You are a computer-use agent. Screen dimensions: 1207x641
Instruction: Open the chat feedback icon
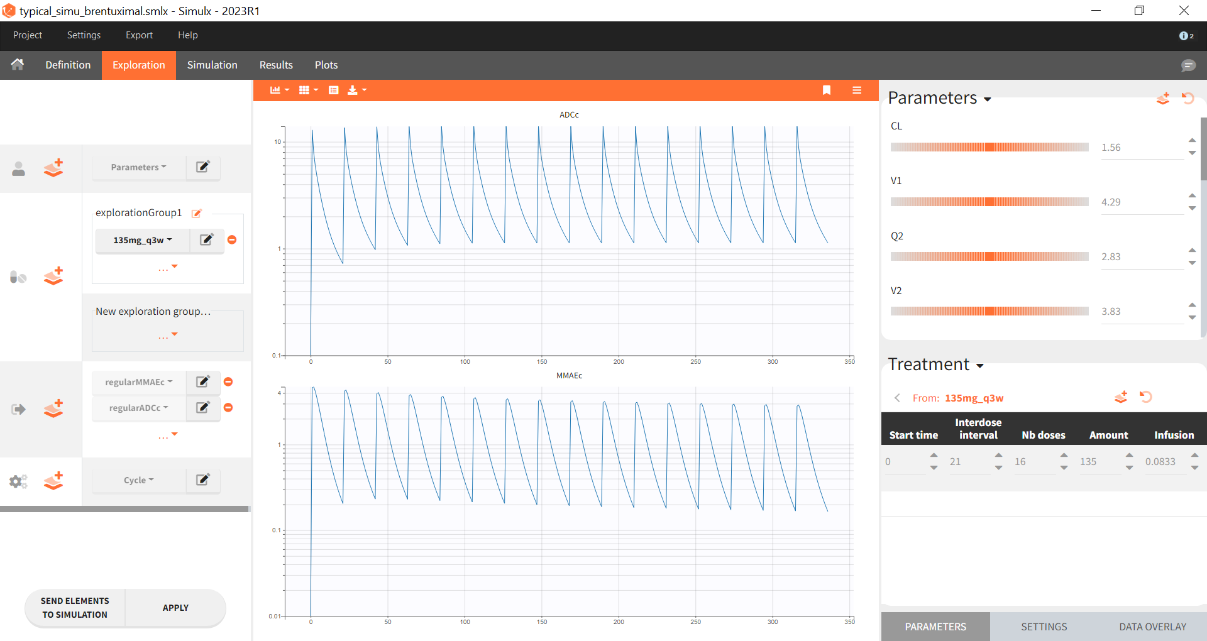coord(1188,65)
